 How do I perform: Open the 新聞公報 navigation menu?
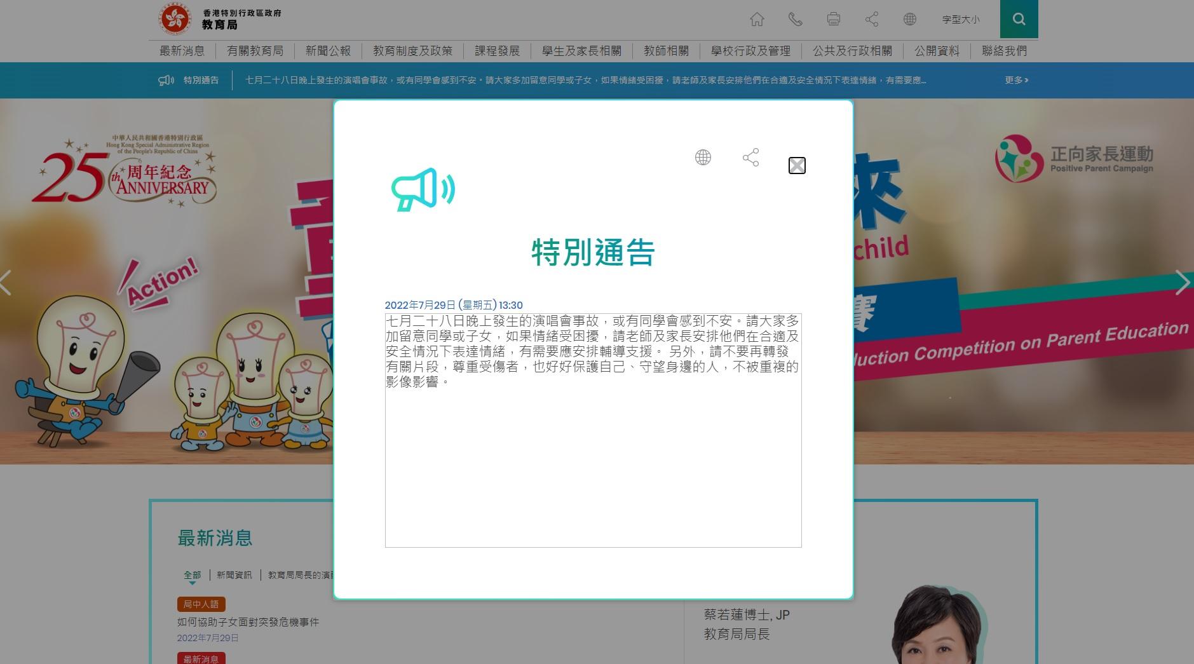click(328, 51)
